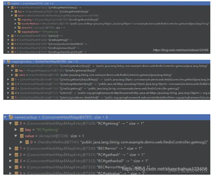Screen dimensions: 214x179
Task: Click element icon of ArrayList@7336 value row
Action: [22, 136]
